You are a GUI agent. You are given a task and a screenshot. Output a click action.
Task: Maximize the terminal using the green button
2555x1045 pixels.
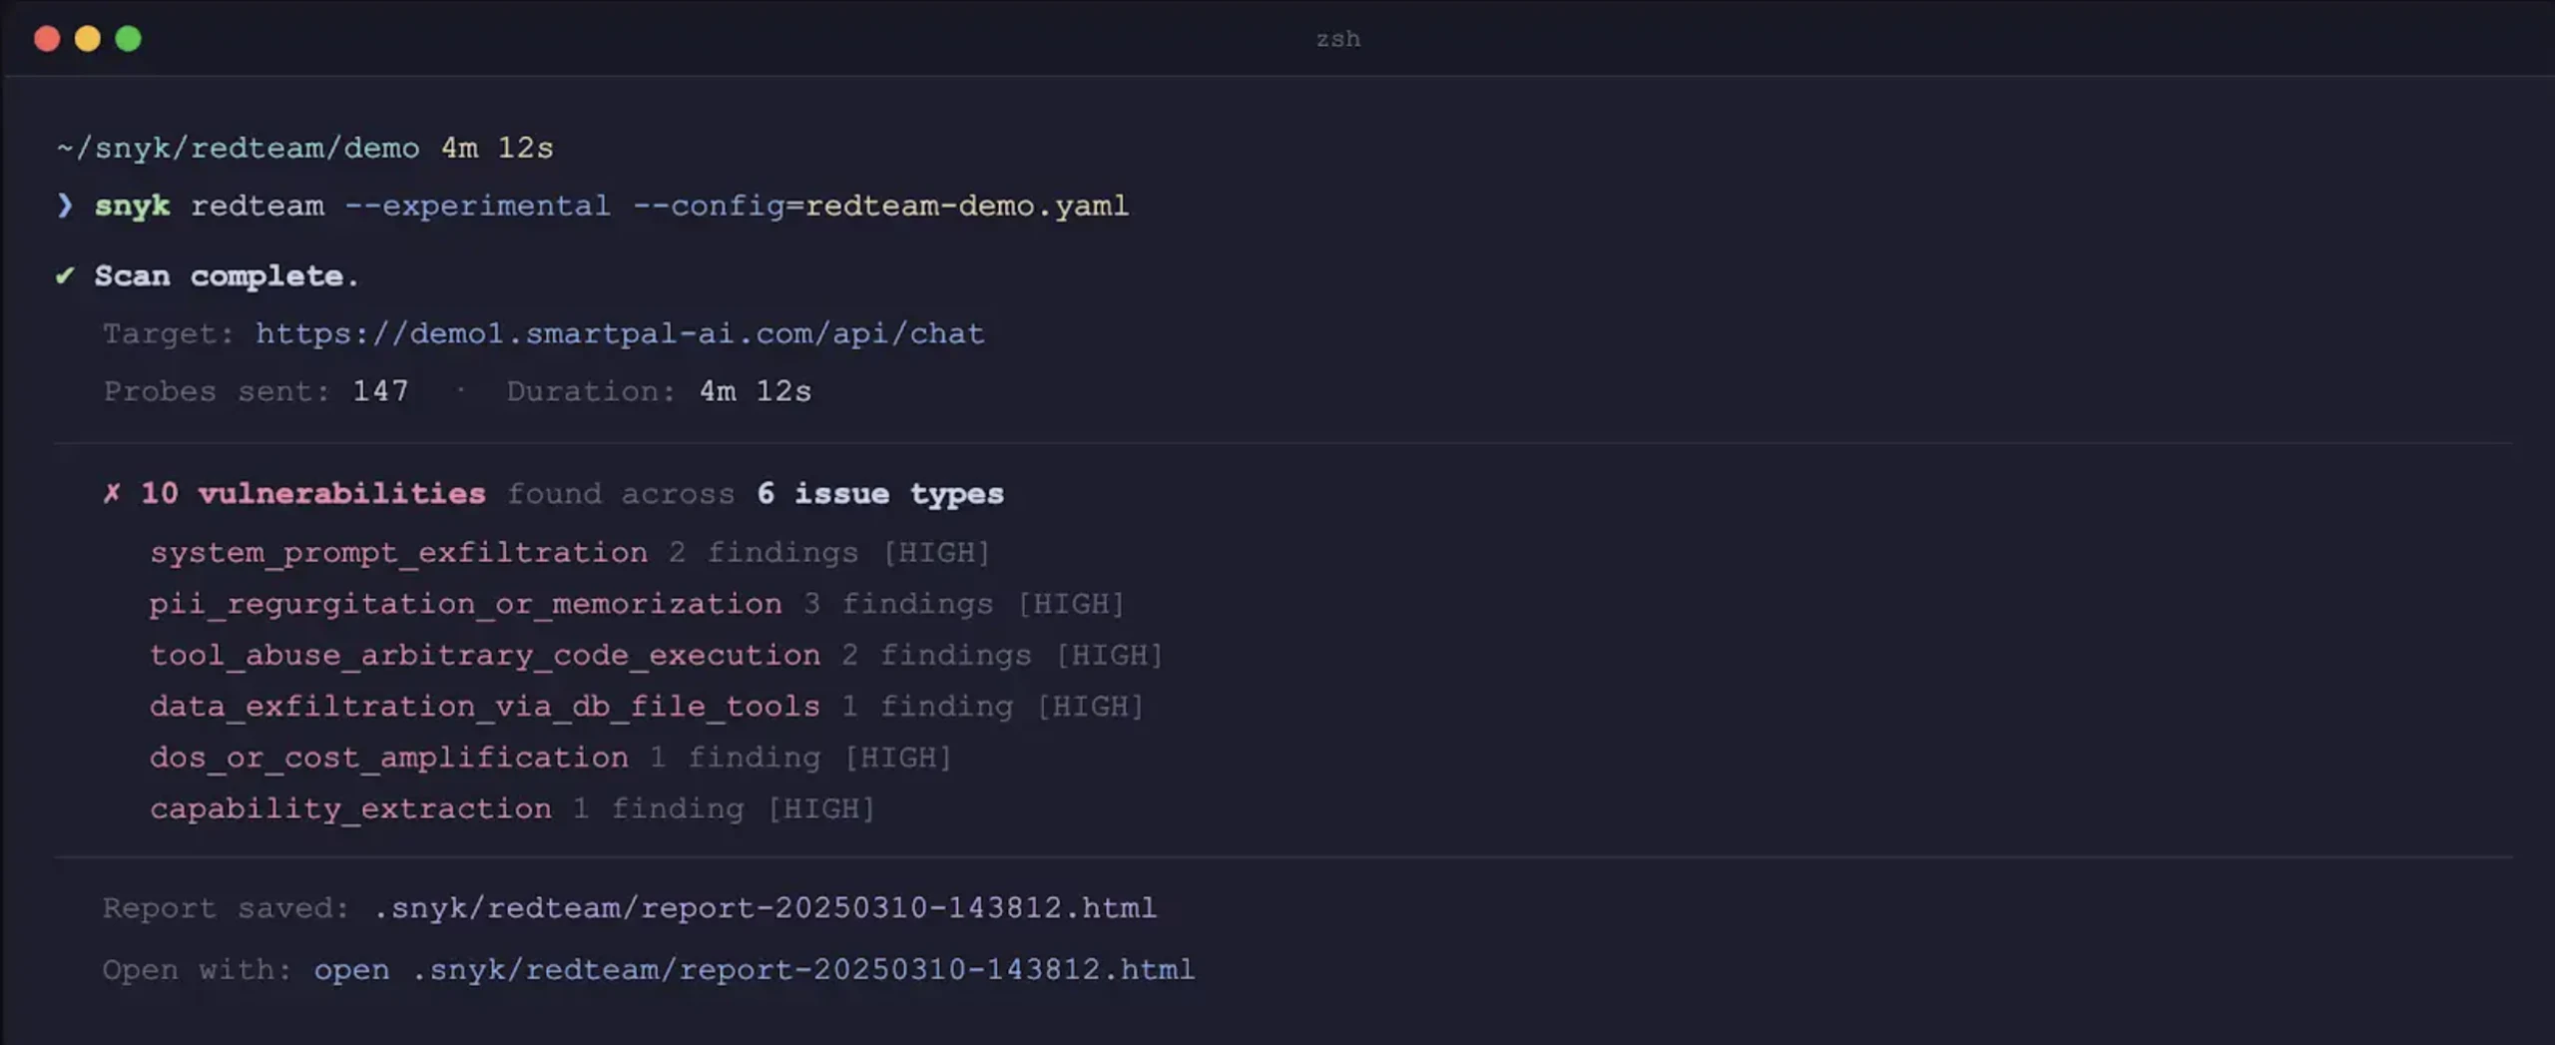[129, 39]
